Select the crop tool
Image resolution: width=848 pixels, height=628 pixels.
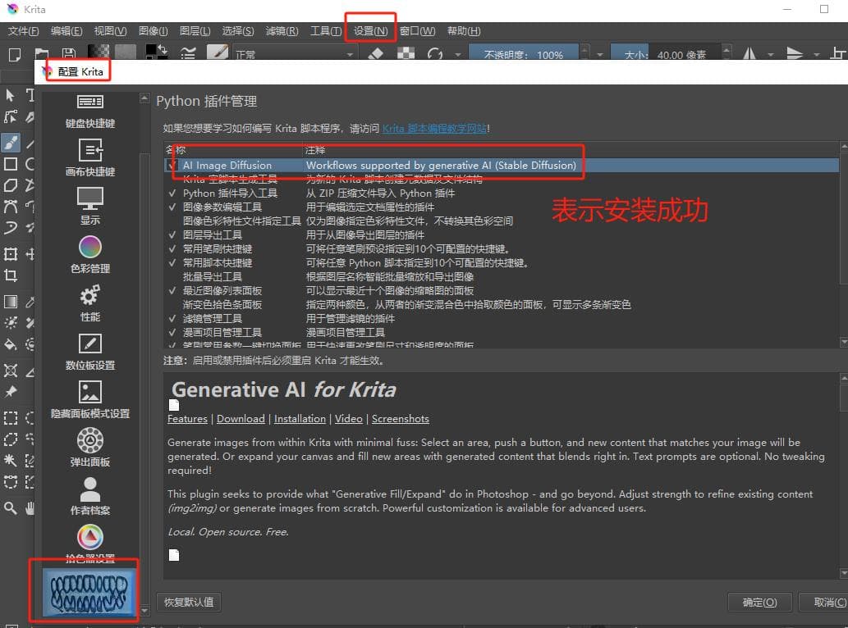point(11,275)
